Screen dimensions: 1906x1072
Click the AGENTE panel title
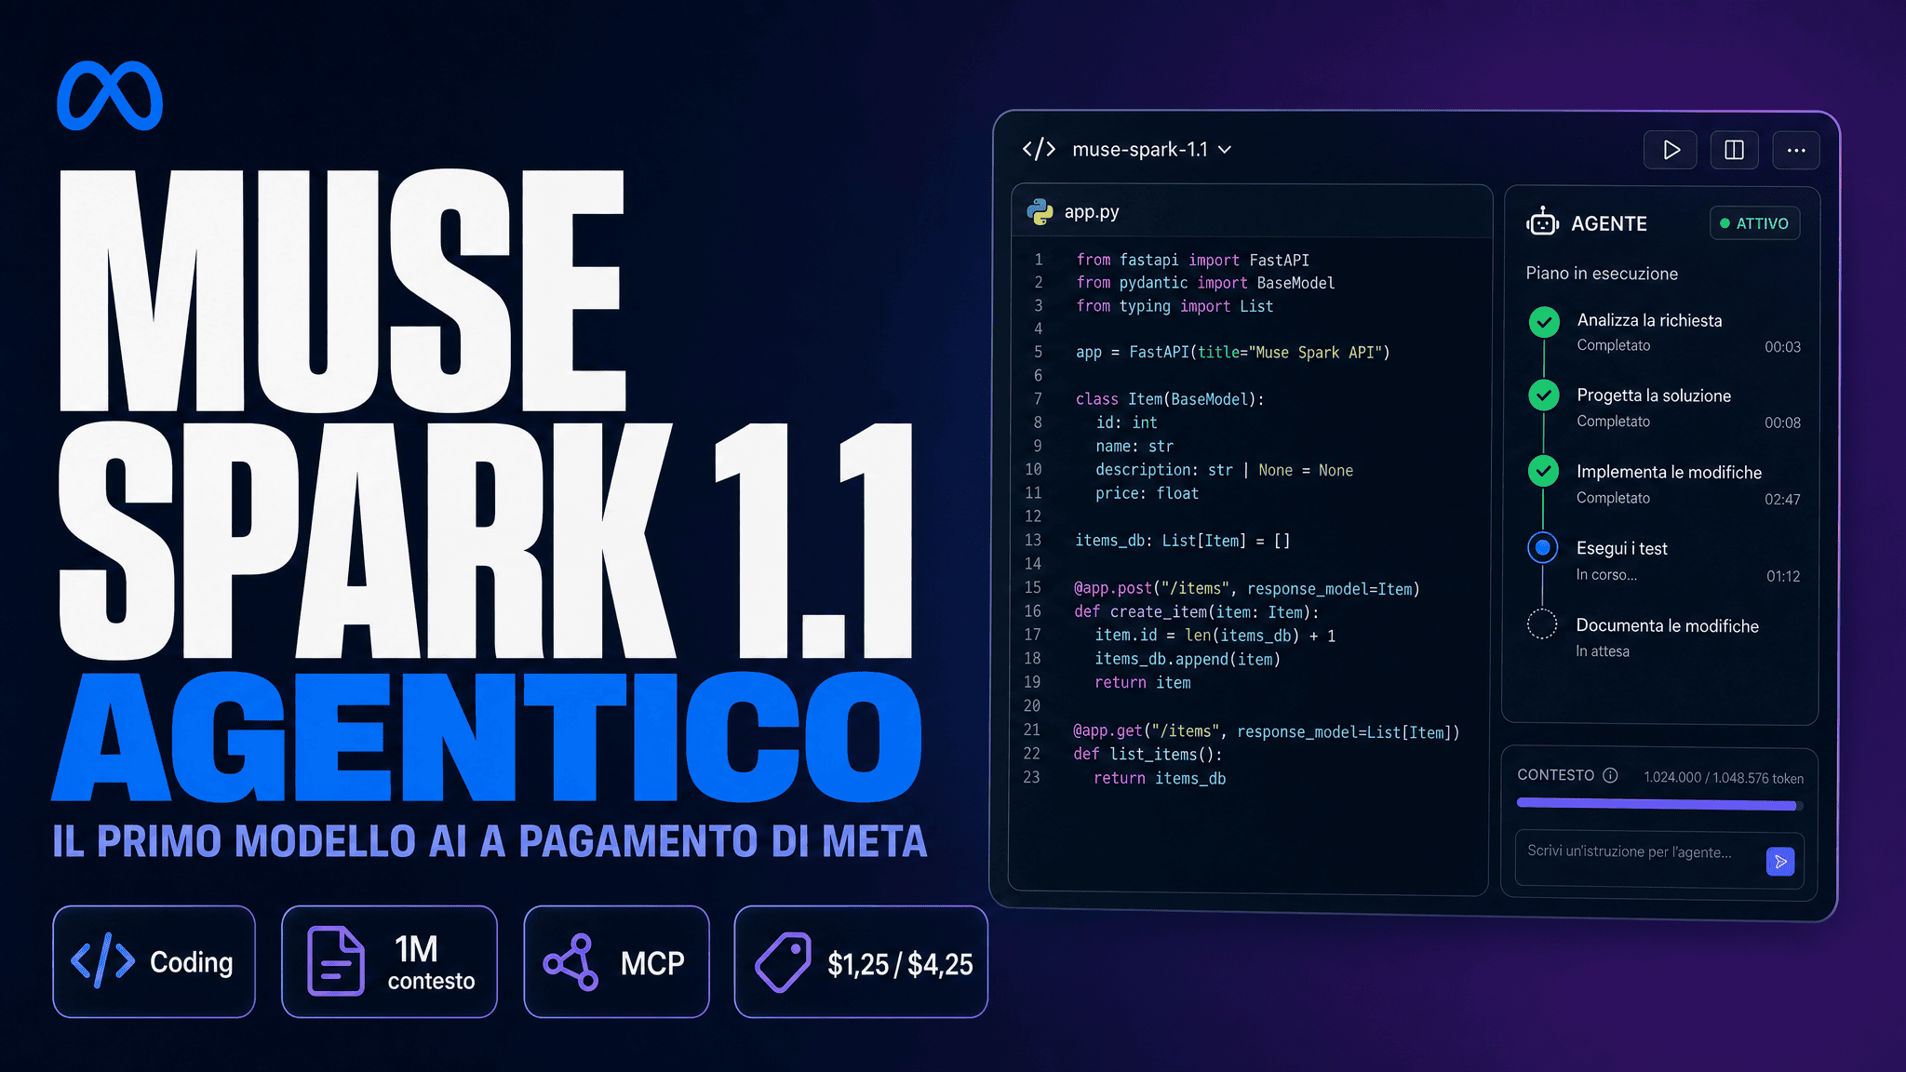(x=1609, y=223)
